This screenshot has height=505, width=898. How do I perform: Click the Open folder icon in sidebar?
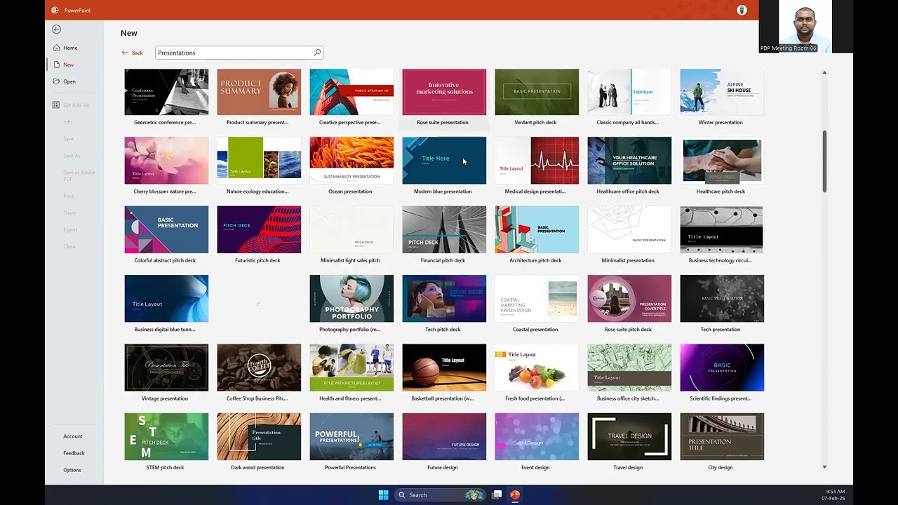(x=56, y=81)
